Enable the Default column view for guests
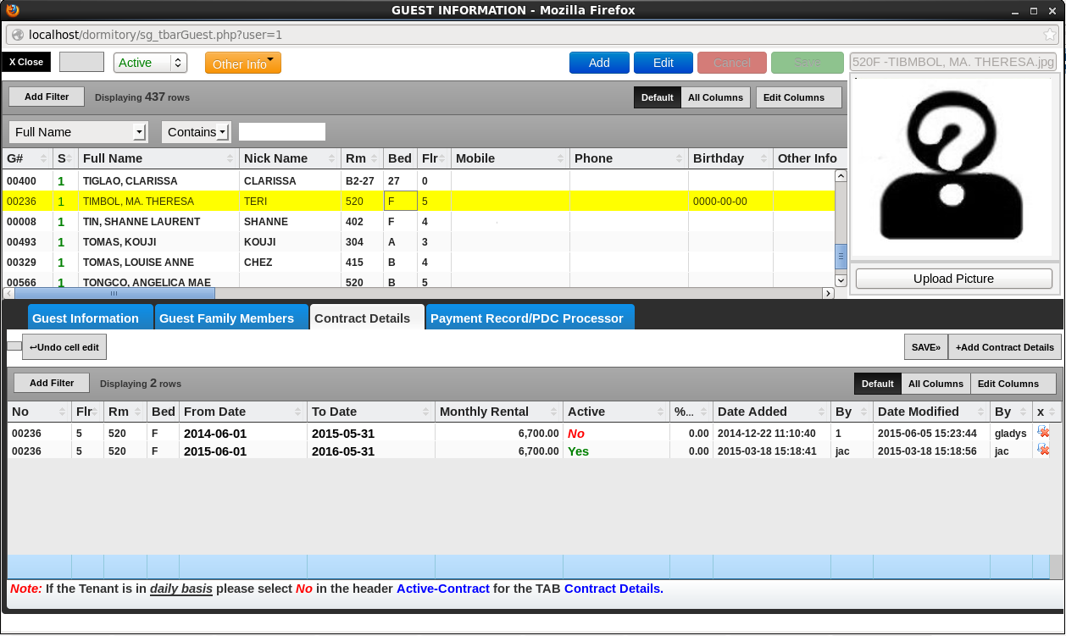 click(x=657, y=97)
